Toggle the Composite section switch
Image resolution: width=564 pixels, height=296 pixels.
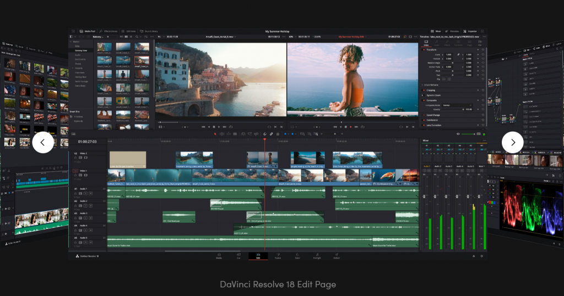[x=424, y=100]
